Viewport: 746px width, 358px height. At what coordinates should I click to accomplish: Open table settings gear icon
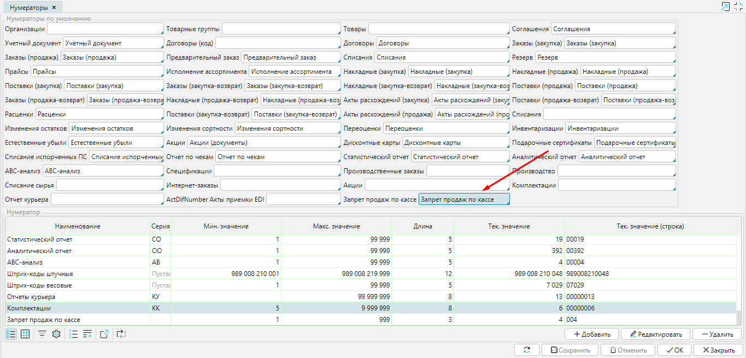[56, 334]
